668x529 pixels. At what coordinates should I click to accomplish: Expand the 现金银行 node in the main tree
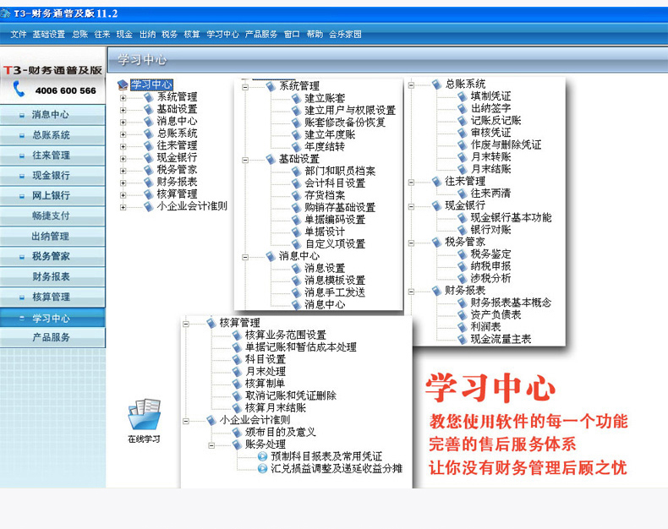(123, 159)
